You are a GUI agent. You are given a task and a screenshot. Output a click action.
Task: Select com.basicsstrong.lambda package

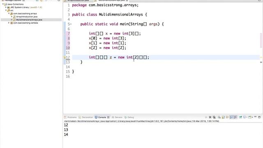25,23
